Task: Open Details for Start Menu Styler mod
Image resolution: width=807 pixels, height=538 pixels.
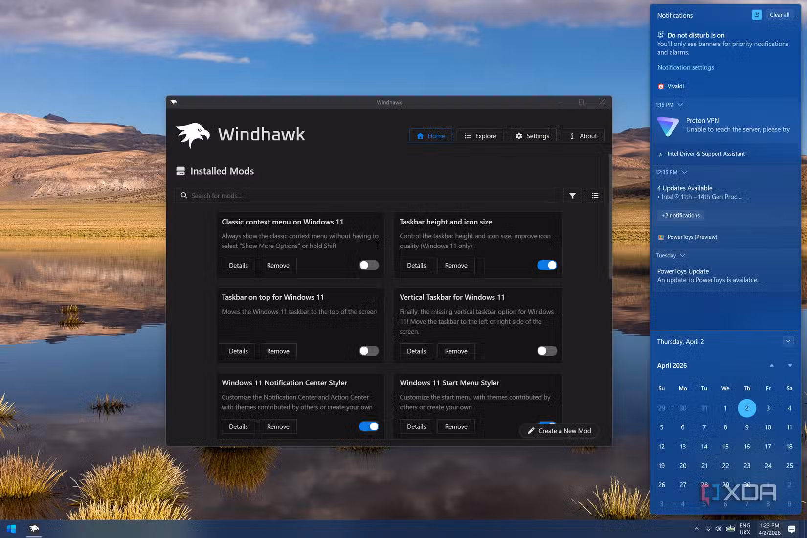Action: pos(416,426)
